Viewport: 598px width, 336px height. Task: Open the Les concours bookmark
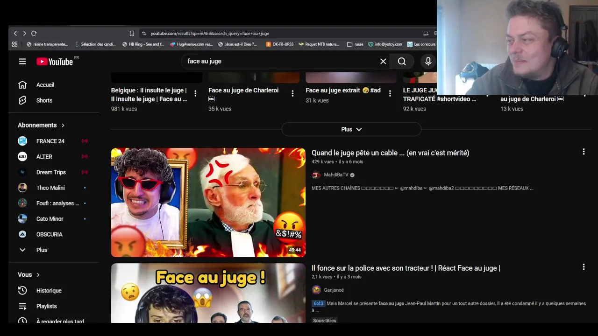421,44
